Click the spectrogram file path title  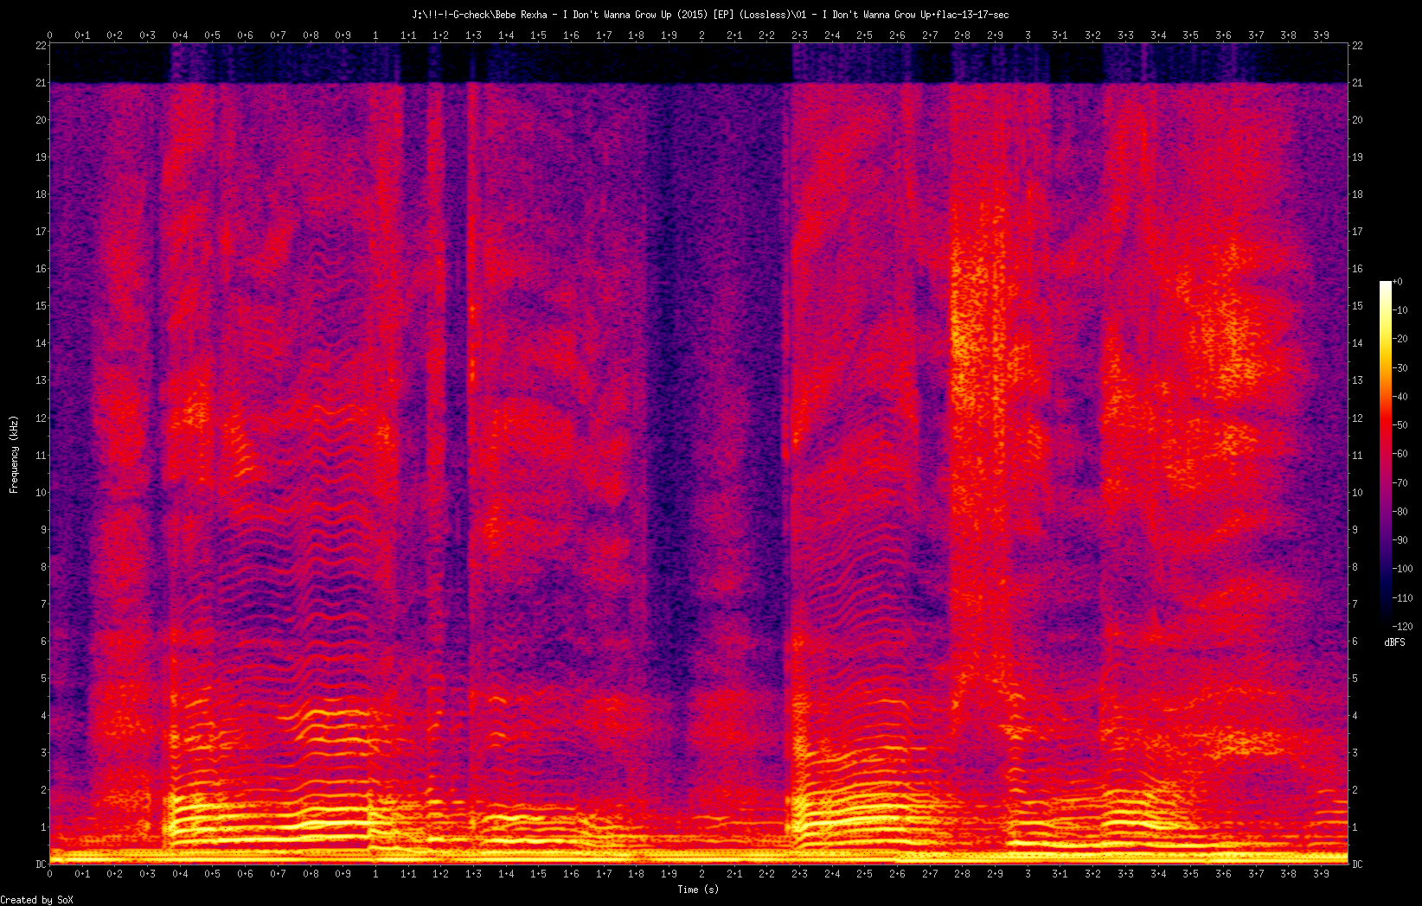coord(711,15)
